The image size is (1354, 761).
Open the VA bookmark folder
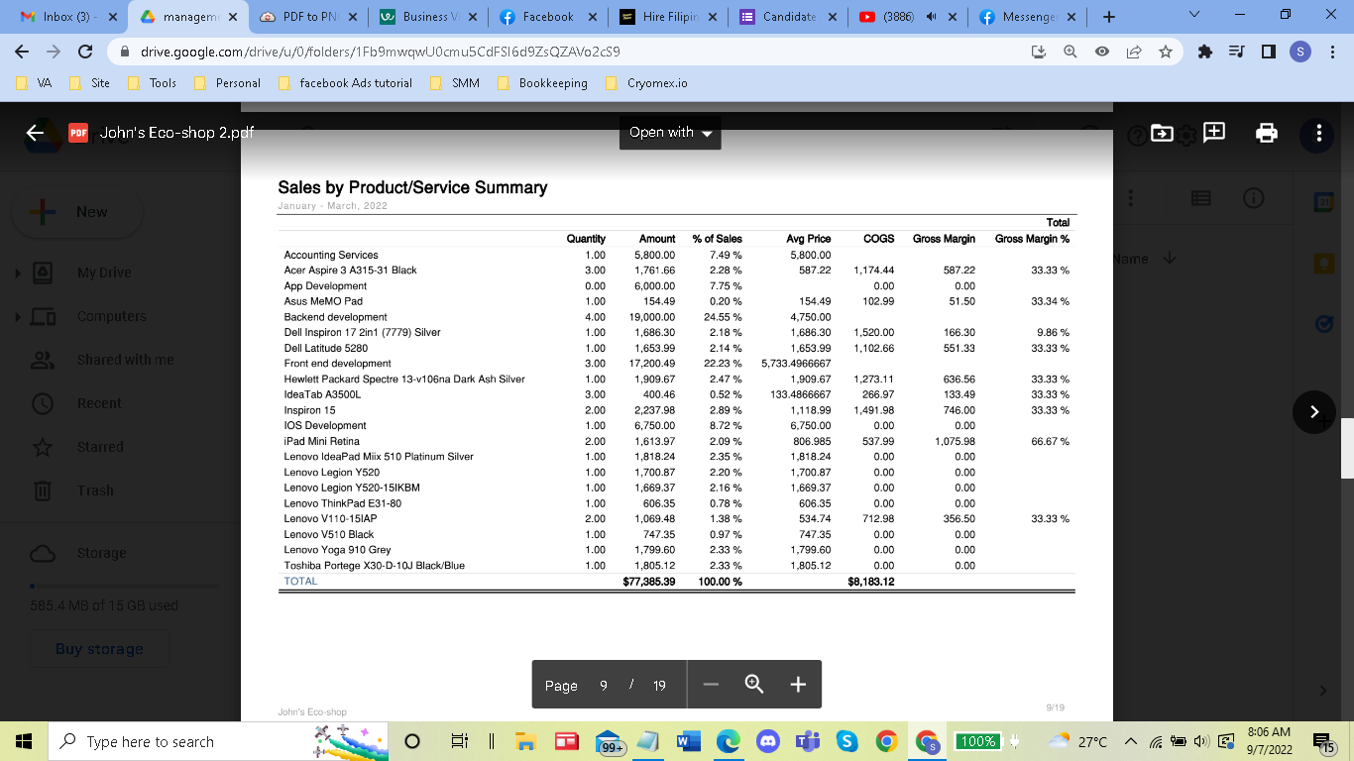[35, 83]
